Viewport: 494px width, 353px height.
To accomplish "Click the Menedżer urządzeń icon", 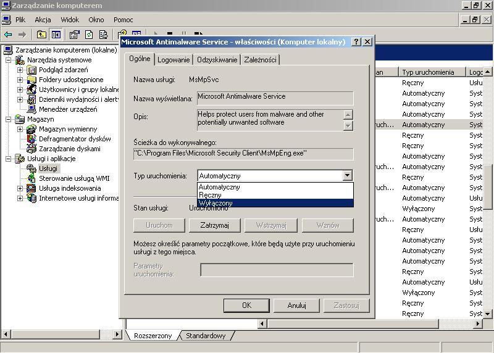I will point(31,109).
